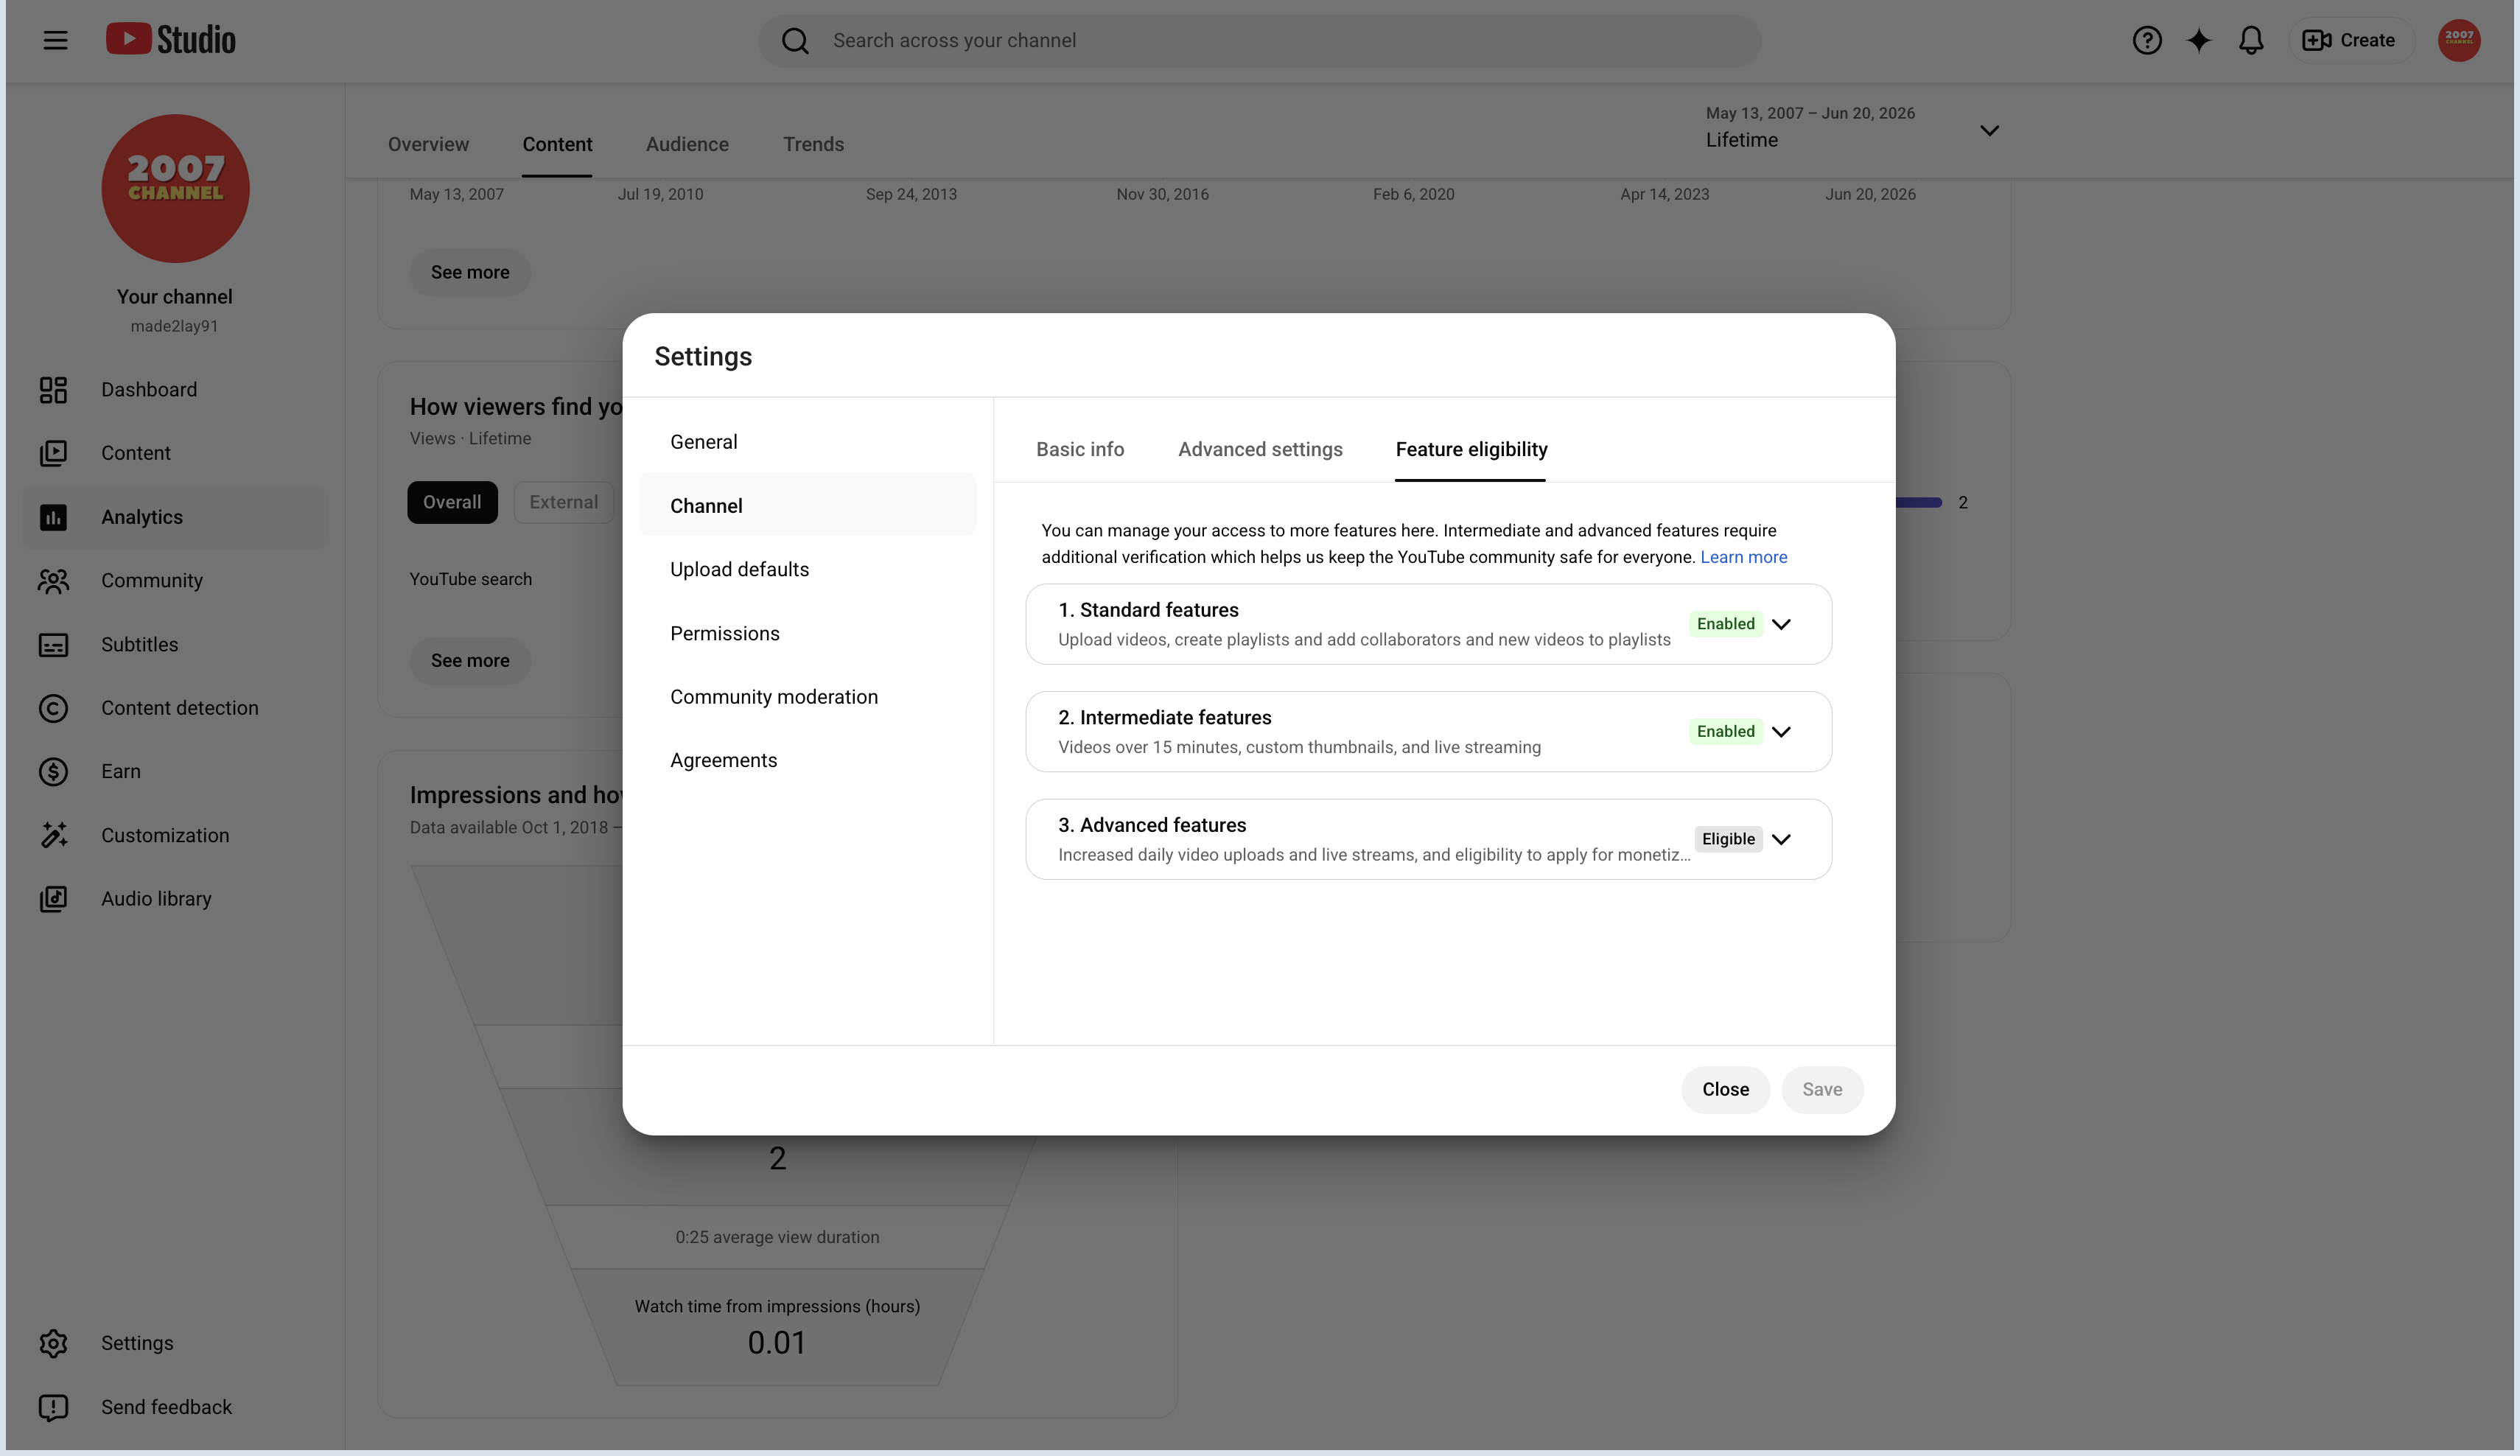Image resolution: width=2520 pixels, height=1456 pixels.
Task: Focus the Search across your channel field
Action: pyautogui.click(x=1260, y=41)
